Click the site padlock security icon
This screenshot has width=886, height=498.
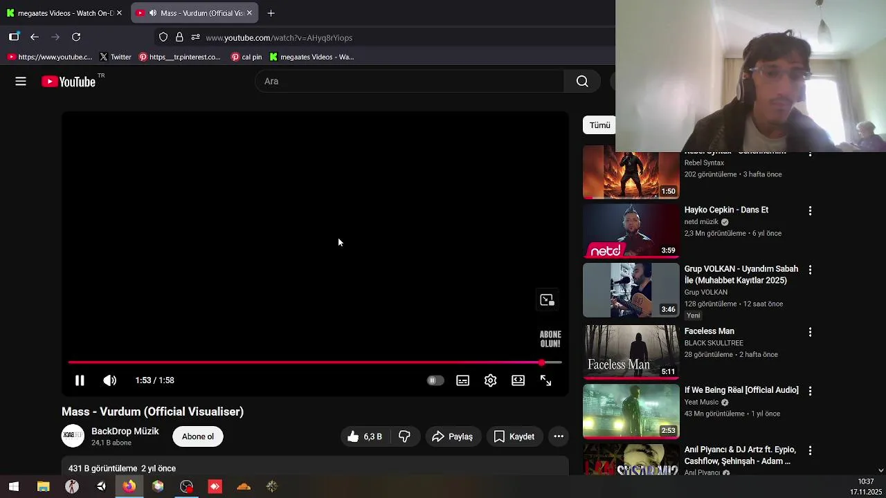pos(179,37)
